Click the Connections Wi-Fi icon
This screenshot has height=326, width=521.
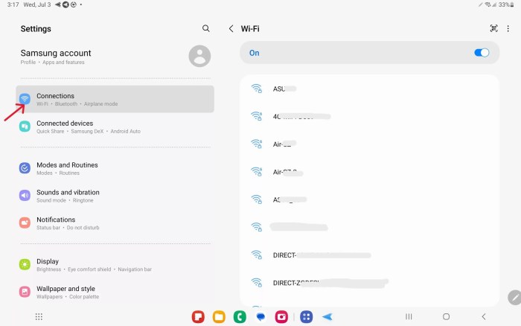click(25, 99)
